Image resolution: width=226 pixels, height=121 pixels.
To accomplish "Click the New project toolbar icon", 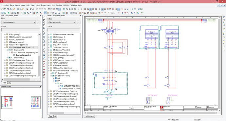I will (x=2, y=9).
